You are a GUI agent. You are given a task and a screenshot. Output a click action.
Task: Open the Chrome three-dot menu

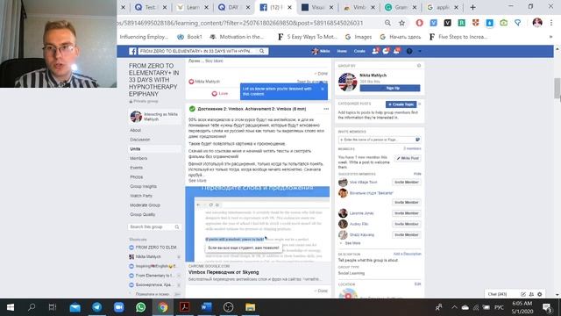(551, 23)
